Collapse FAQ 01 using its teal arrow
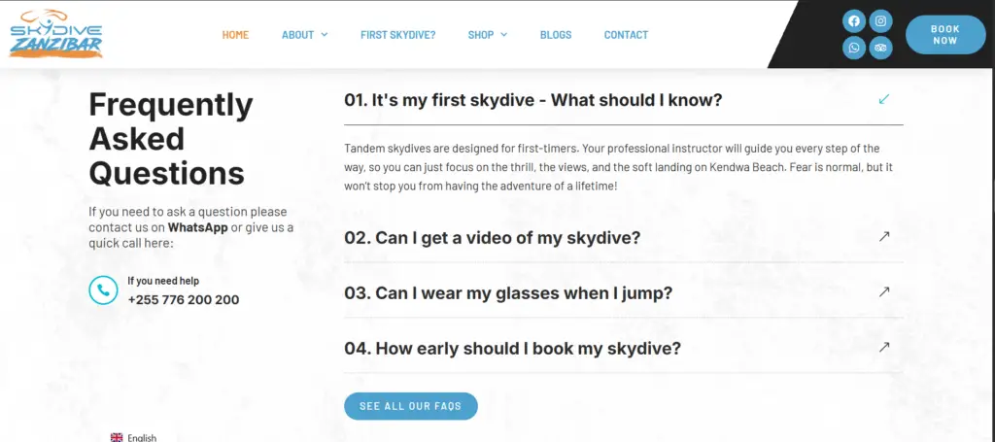Viewport: 995px width, 442px height. 884,99
